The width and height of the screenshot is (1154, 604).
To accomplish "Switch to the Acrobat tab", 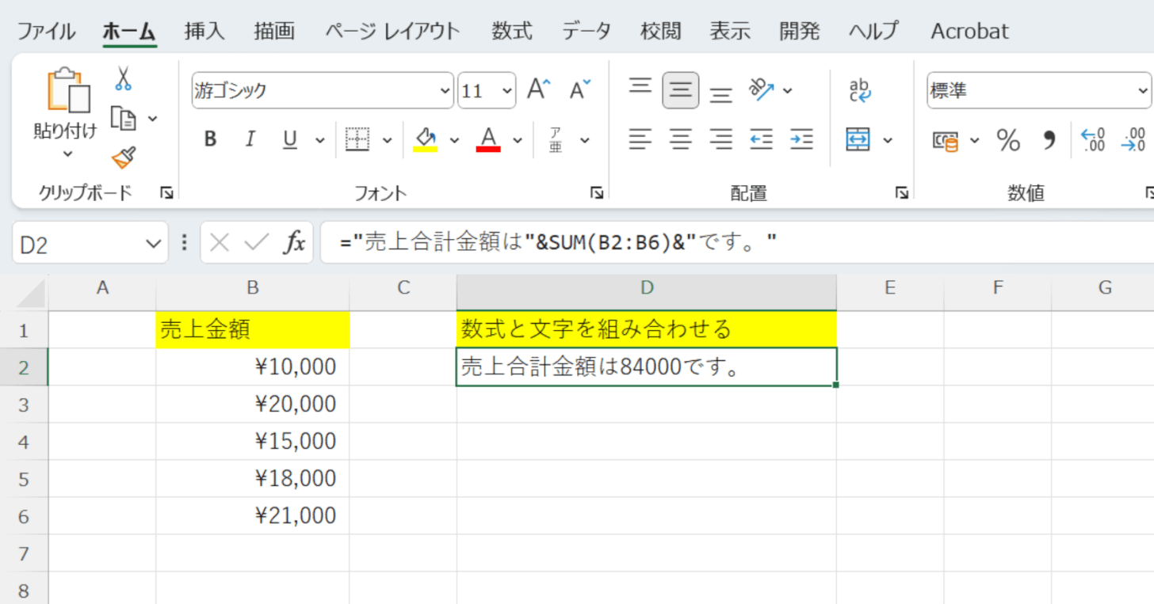I will (969, 32).
